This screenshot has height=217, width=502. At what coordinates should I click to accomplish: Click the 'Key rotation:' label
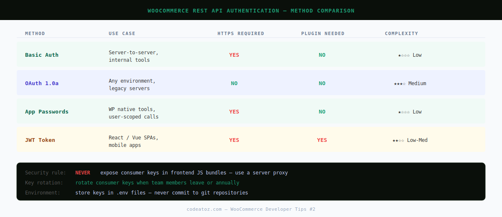tap(44, 182)
